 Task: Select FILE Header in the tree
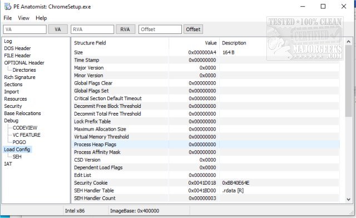point(17,56)
